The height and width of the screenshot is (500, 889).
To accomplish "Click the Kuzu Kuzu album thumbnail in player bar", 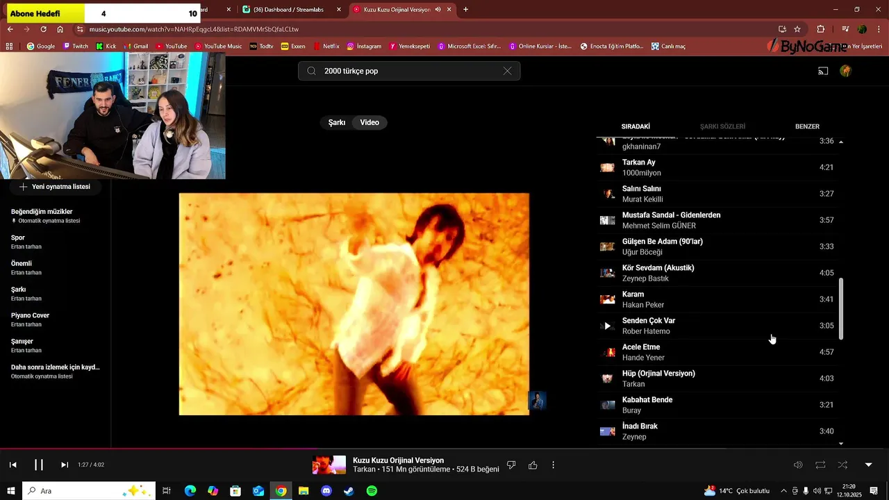I will click(x=329, y=465).
